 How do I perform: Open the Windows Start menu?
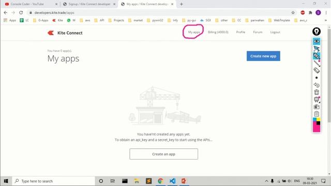(x=6, y=181)
